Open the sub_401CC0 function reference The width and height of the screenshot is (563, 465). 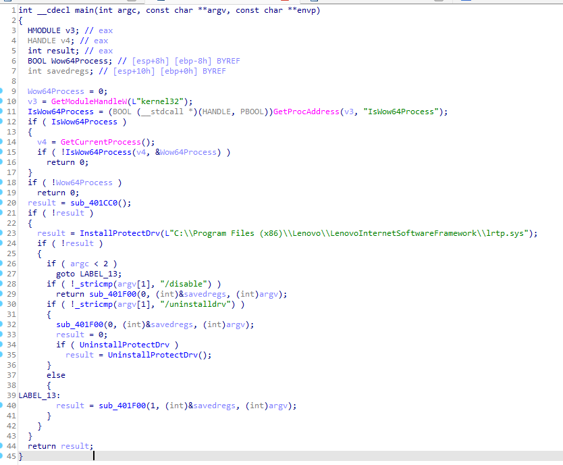[x=94, y=203]
